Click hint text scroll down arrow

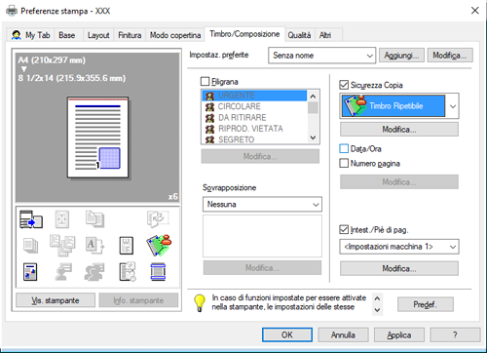pyautogui.click(x=377, y=310)
